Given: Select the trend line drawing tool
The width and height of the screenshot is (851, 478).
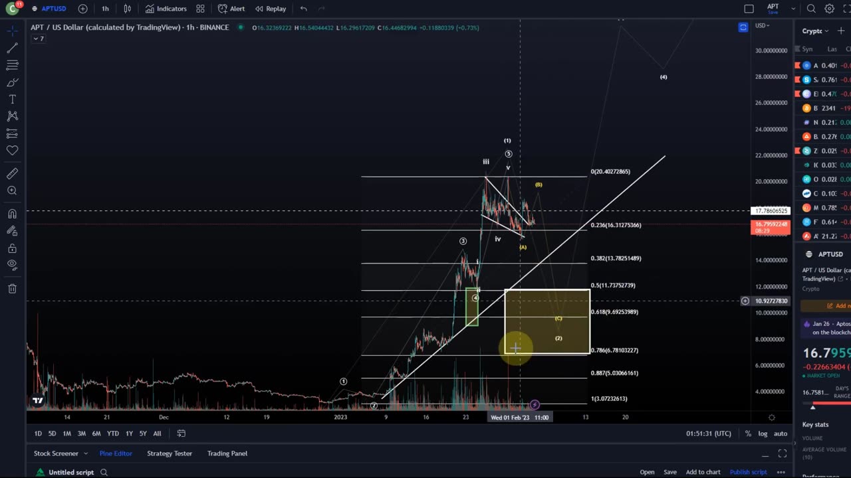Looking at the screenshot, I should click(x=12, y=48).
